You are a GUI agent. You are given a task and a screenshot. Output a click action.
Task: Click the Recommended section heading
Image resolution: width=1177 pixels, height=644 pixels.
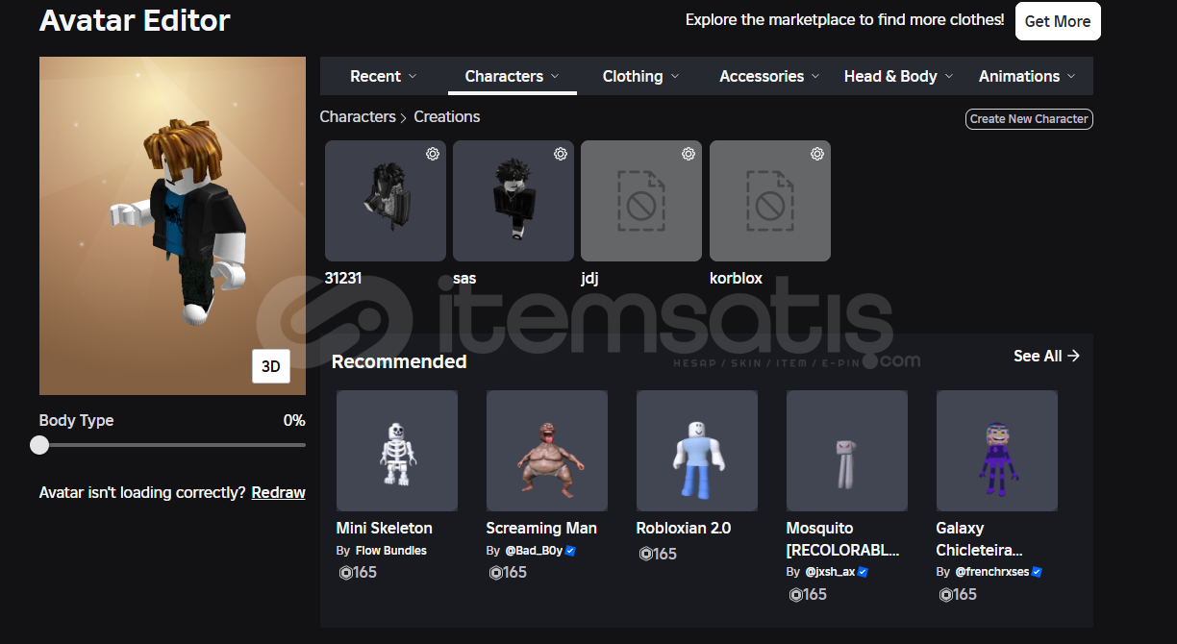point(399,361)
